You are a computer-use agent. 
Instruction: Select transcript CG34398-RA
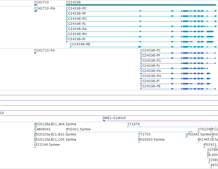(x=76, y=29)
